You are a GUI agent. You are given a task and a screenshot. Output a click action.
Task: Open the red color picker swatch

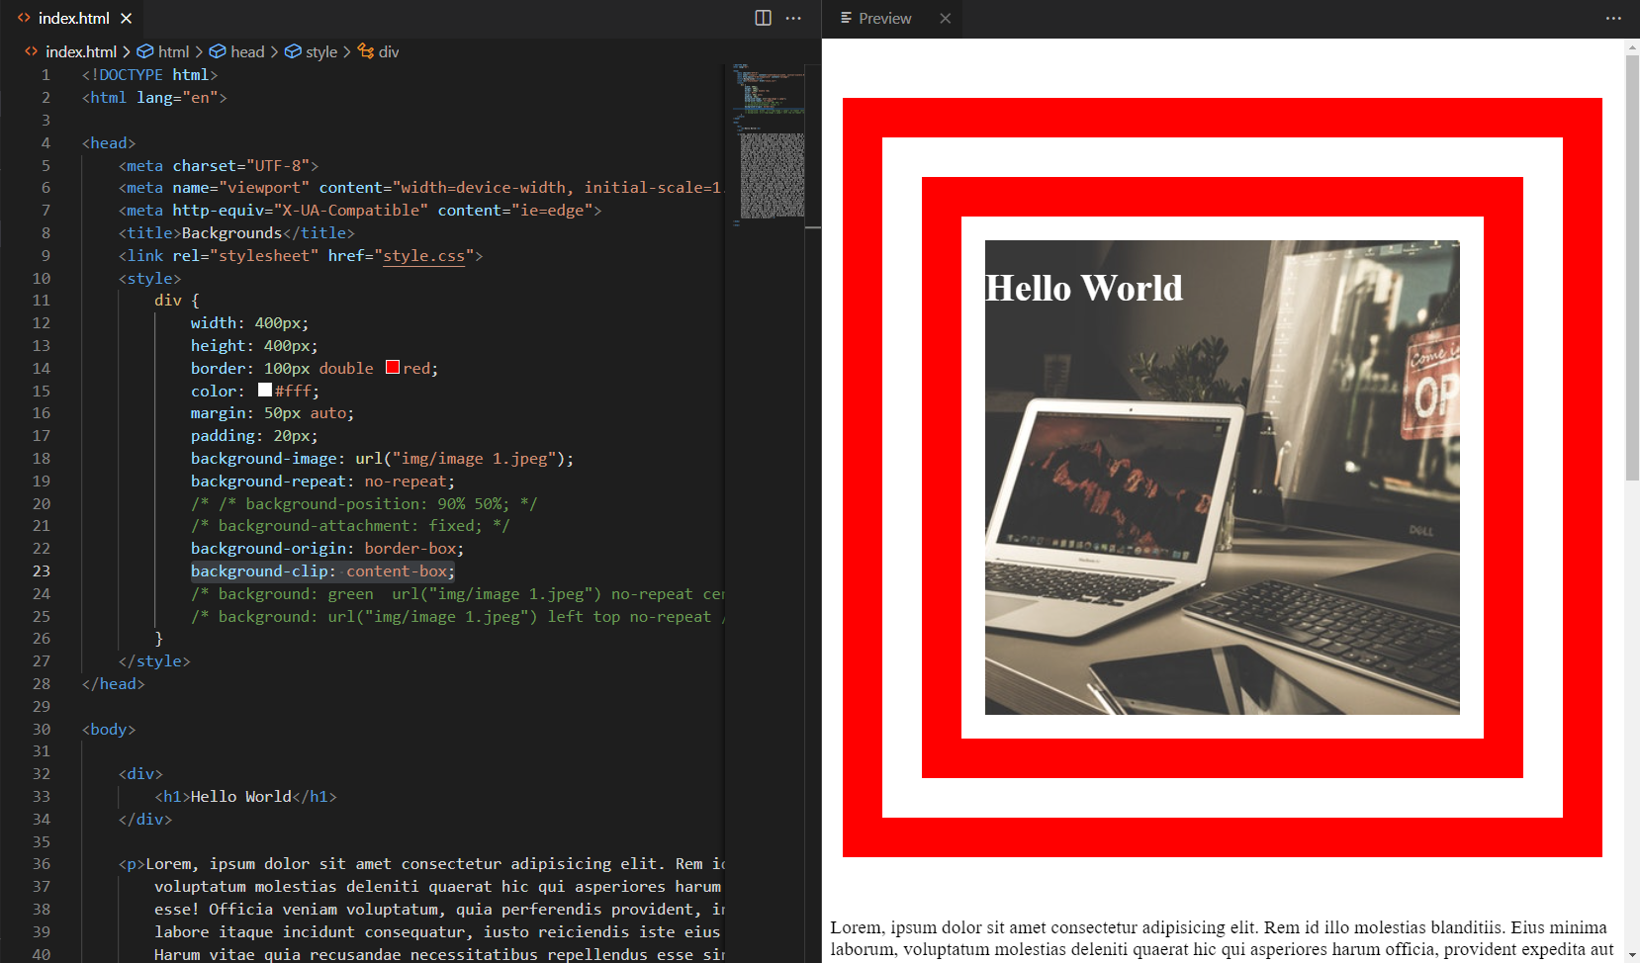click(393, 368)
